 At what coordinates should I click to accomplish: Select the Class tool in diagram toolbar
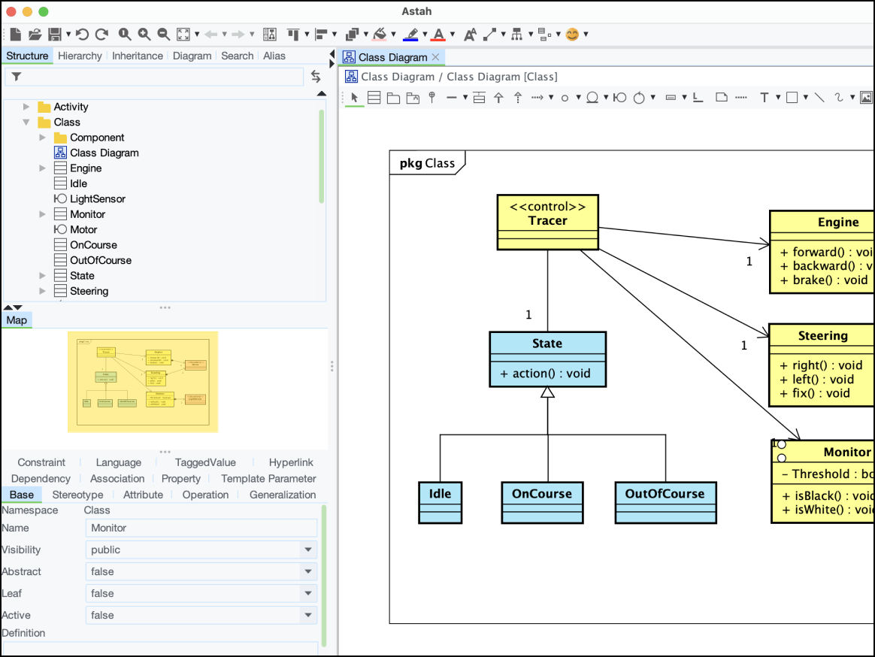(374, 98)
